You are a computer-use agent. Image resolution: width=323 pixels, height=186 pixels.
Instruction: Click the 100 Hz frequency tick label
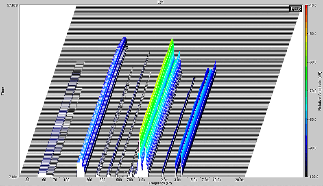pos(66,180)
